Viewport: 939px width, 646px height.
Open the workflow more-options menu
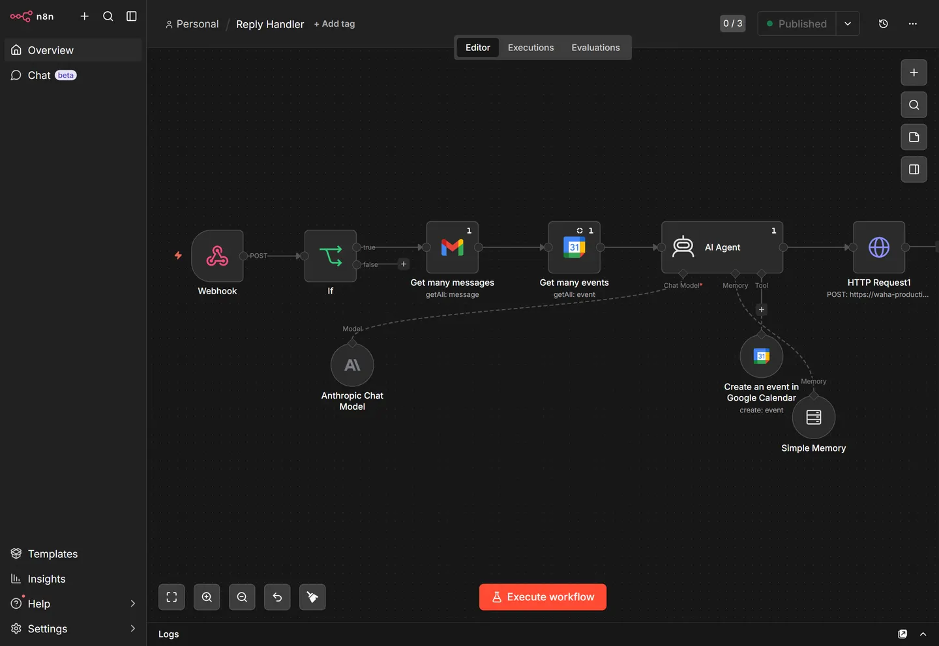913,23
